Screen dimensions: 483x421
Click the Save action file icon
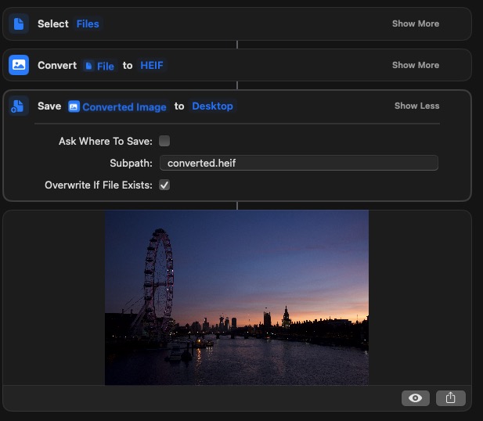pyautogui.click(x=19, y=106)
